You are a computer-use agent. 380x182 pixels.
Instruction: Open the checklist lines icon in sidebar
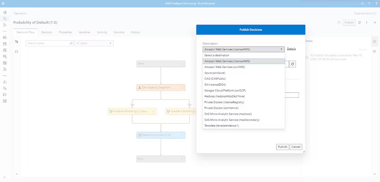tap(5, 95)
